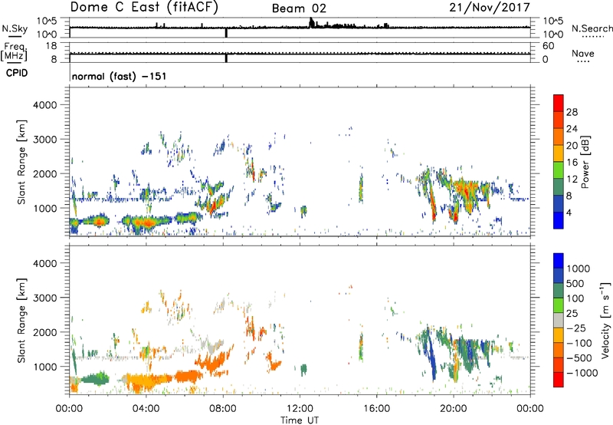Click the '60' Nave axis value

(548, 46)
